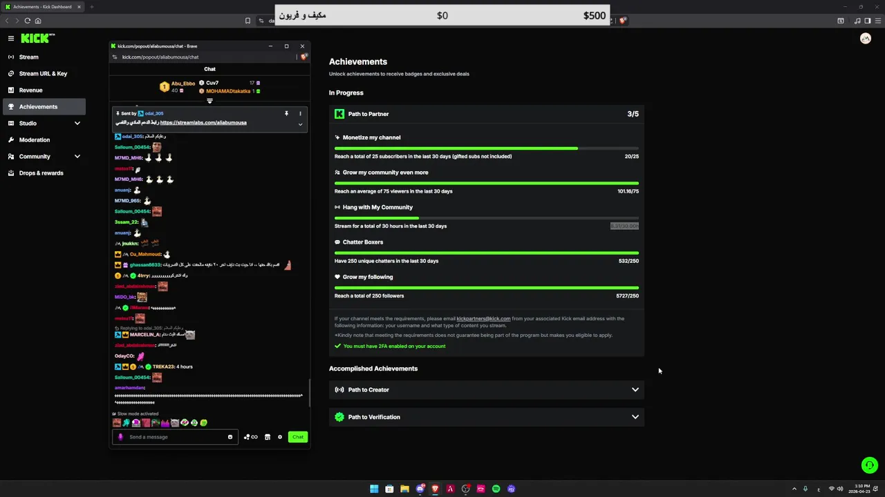Click the Brave shield in the chat popout
The width and height of the screenshot is (885, 497).
click(x=304, y=57)
